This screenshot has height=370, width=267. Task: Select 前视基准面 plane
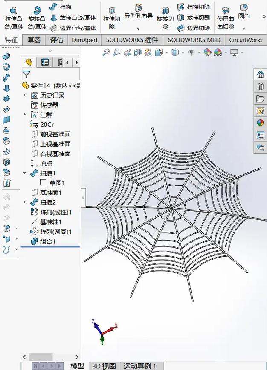point(51,134)
